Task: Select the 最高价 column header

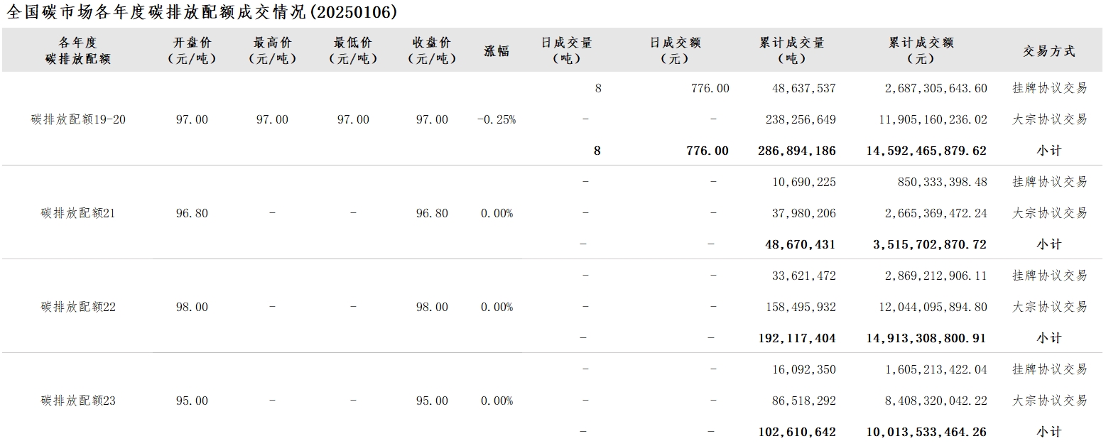Action: tap(272, 50)
